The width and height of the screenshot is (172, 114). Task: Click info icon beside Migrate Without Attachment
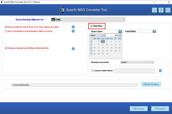pyautogui.click(x=73, y=49)
